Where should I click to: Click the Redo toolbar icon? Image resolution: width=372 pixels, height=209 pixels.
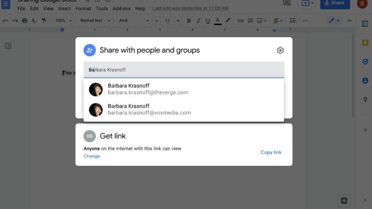click(x=15, y=20)
